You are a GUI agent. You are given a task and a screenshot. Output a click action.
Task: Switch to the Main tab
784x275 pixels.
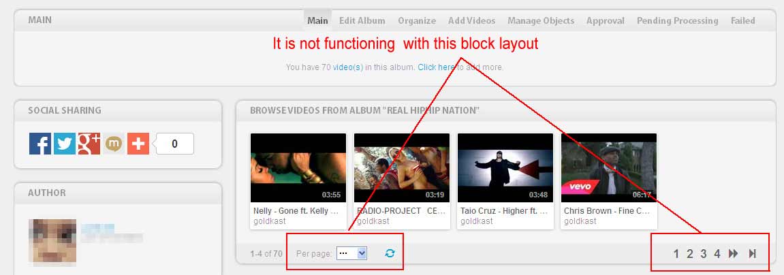(317, 20)
